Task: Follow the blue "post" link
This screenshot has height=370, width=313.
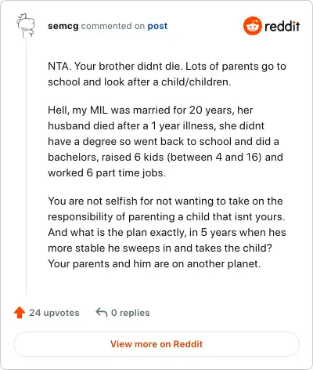Action: point(157,27)
